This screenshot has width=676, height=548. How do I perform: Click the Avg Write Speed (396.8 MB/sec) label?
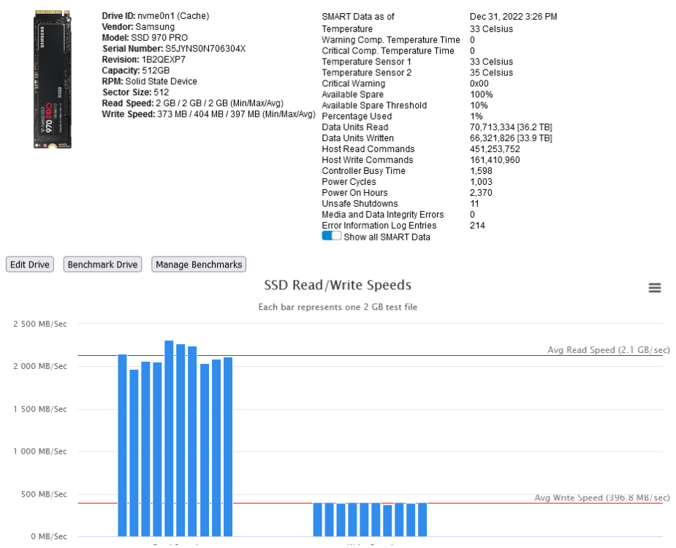click(x=602, y=498)
